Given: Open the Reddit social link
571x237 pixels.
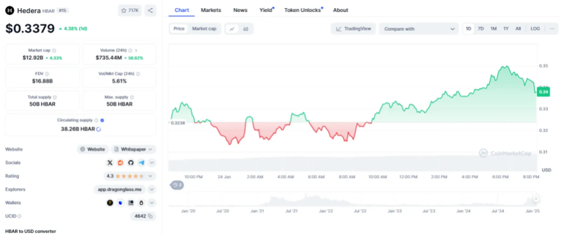Looking at the screenshot, I should pyautogui.click(x=121, y=163).
